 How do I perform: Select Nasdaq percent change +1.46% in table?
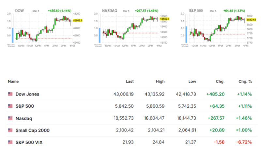(x=244, y=118)
